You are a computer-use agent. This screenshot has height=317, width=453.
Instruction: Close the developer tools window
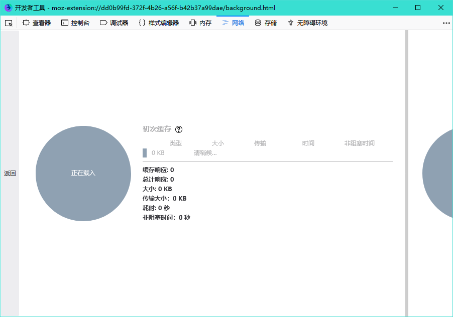(x=441, y=8)
